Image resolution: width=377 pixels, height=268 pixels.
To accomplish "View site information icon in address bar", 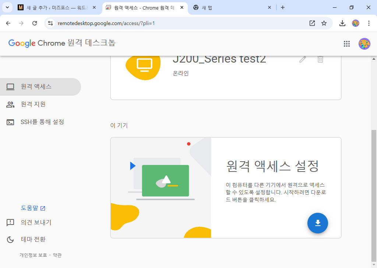I will pos(50,23).
